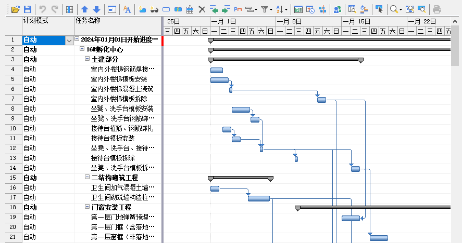Select the Gantt bar for 第一层门地弹簧预埋

[351, 218]
